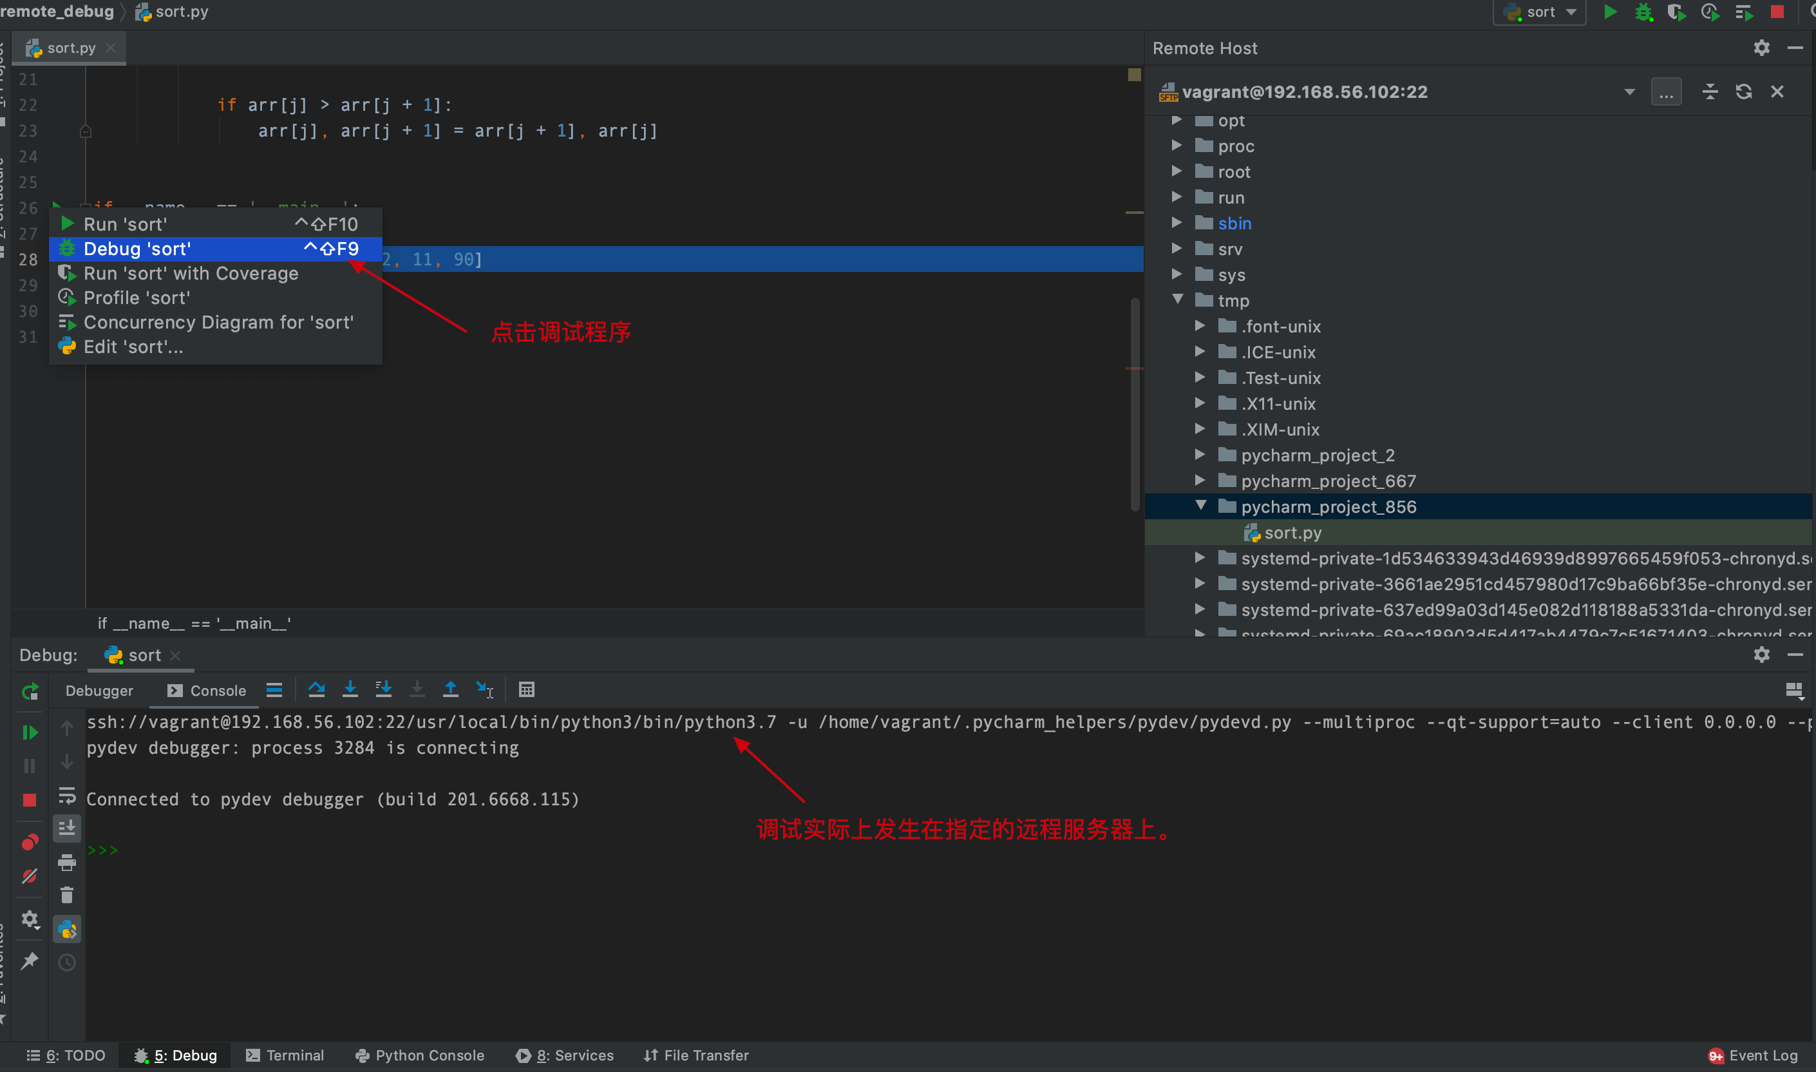Viewport: 1816px width, 1072px height.
Task: Open the Terminal tool window
Action: (285, 1055)
